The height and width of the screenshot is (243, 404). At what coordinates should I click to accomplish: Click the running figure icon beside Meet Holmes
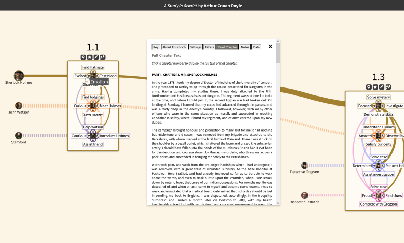coord(97,106)
